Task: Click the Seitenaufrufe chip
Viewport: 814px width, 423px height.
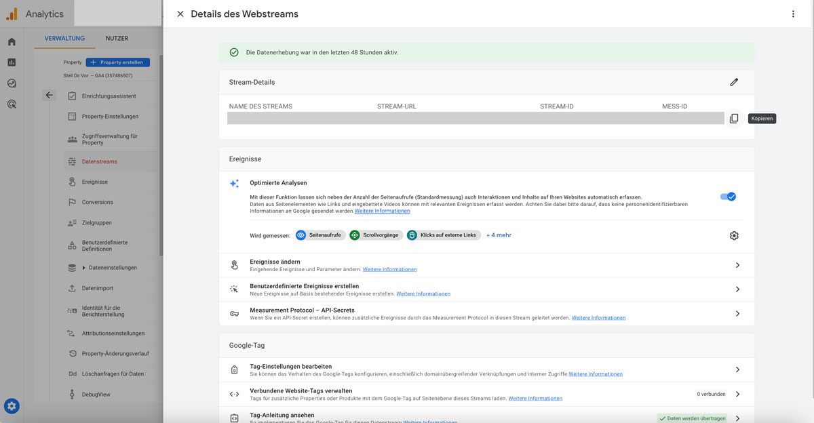Action: click(320, 235)
